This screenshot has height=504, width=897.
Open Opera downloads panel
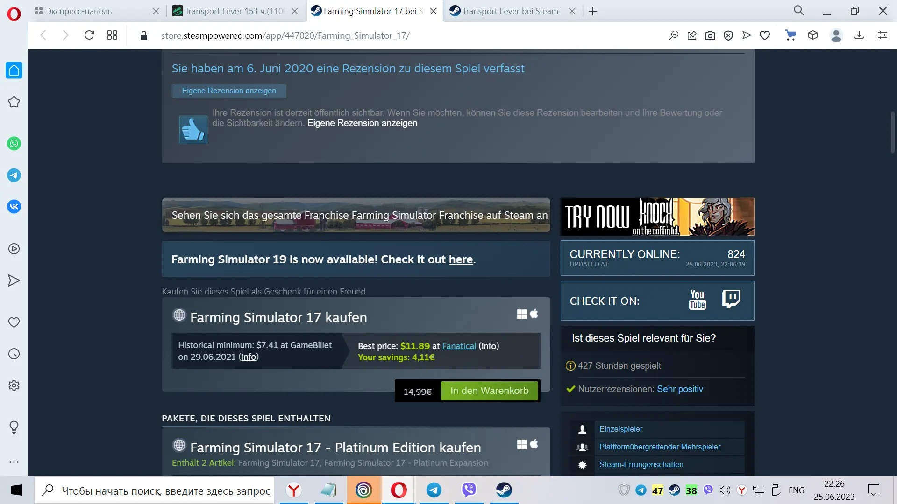(x=859, y=35)
